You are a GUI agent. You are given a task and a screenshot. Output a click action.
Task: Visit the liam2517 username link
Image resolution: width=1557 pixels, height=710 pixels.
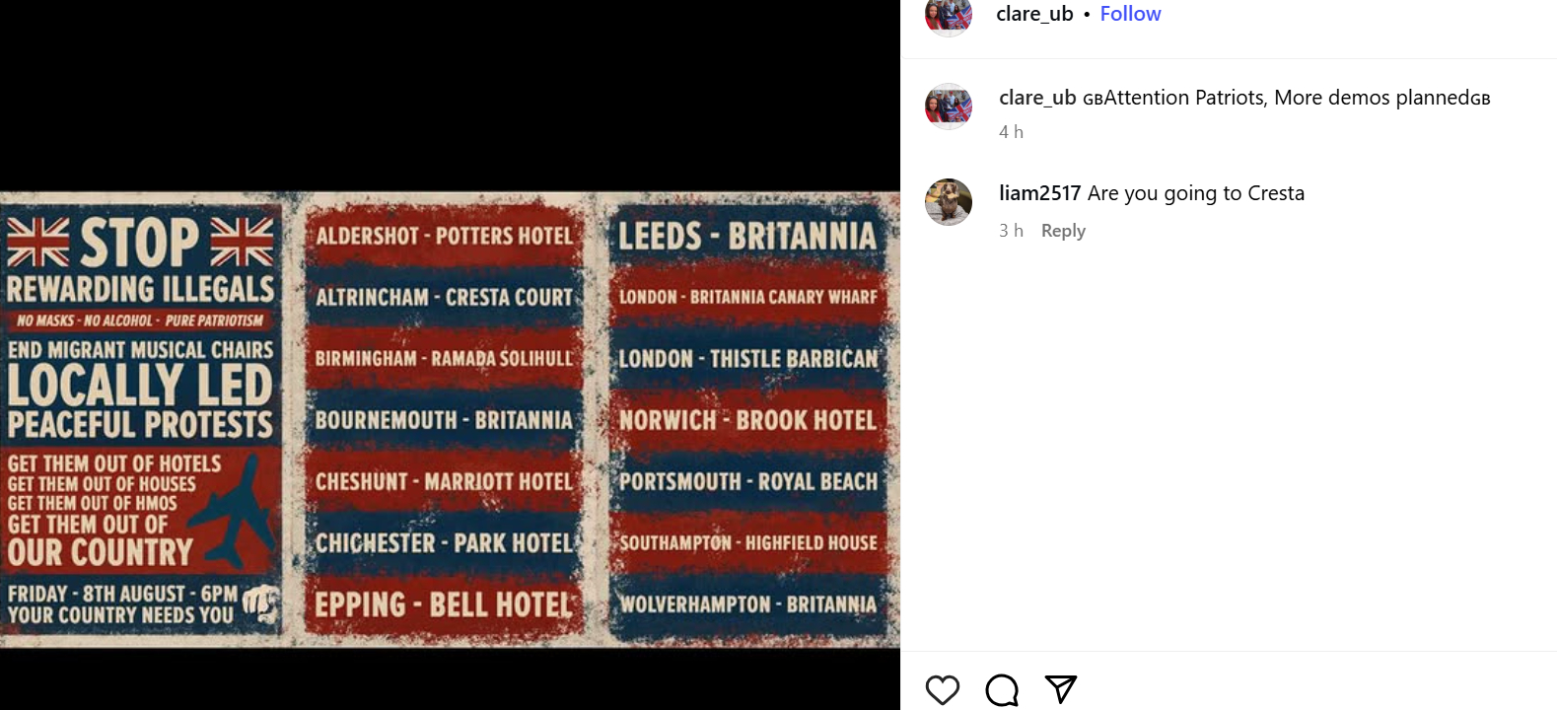click(1039, 193)
